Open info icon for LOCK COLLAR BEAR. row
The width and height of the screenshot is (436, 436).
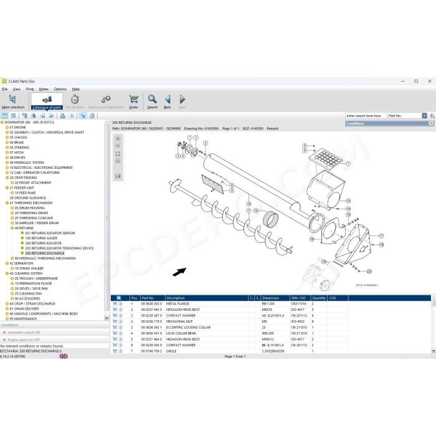[x=120, y=333]
